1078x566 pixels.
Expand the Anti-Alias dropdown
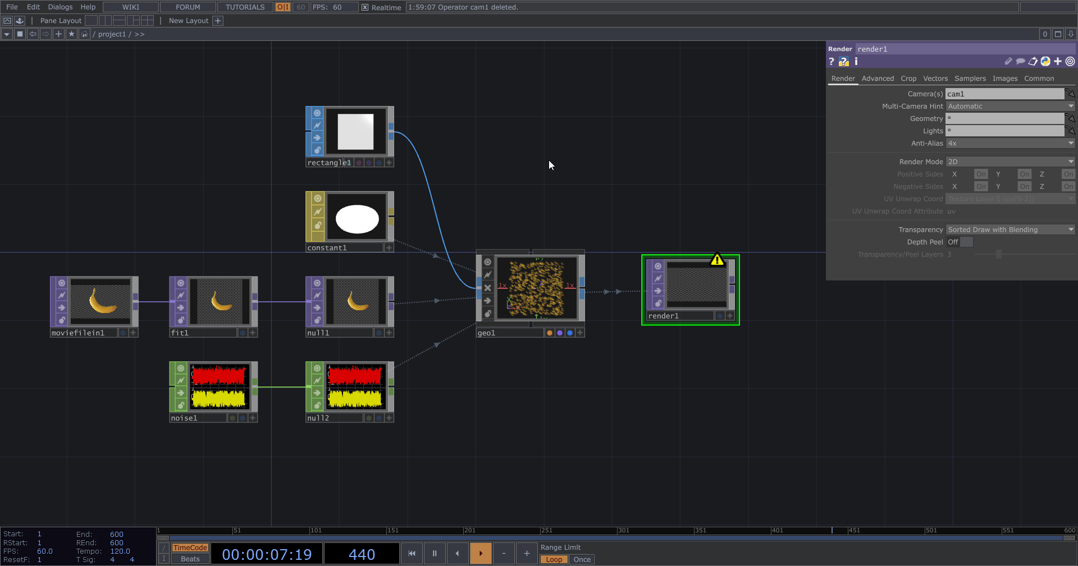1010,144
